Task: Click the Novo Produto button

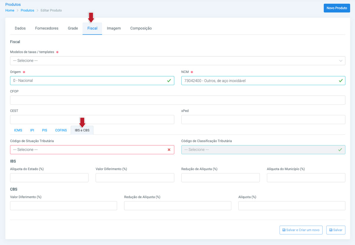Action: point(337,8)
